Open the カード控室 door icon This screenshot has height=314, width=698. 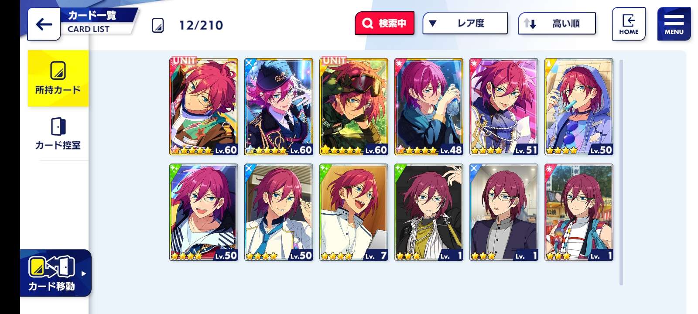tap(58, 126)
